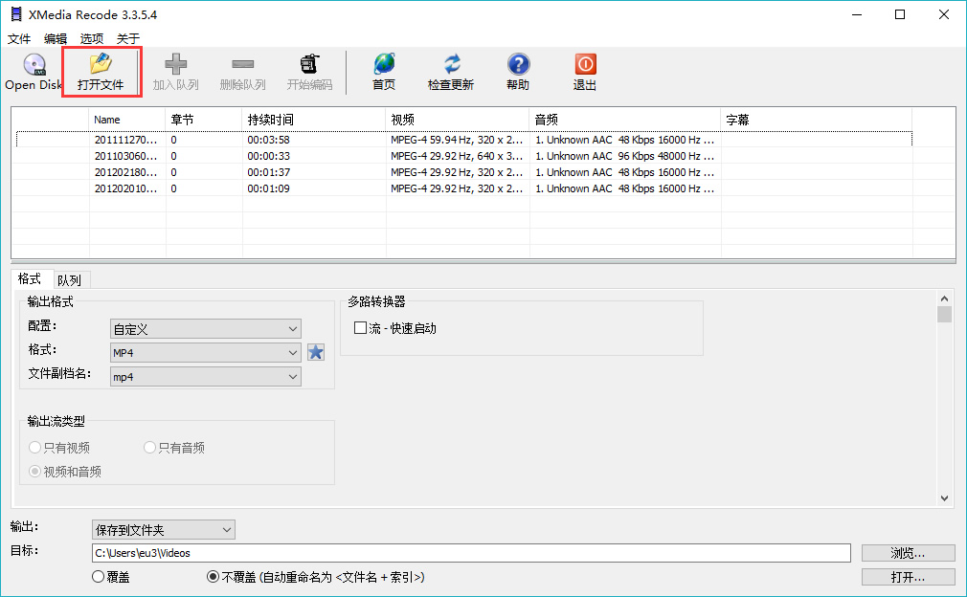Switch to the 格式 tab
Image resolution: width=967 pixels, height=597 pixels.
coord(30,279)
